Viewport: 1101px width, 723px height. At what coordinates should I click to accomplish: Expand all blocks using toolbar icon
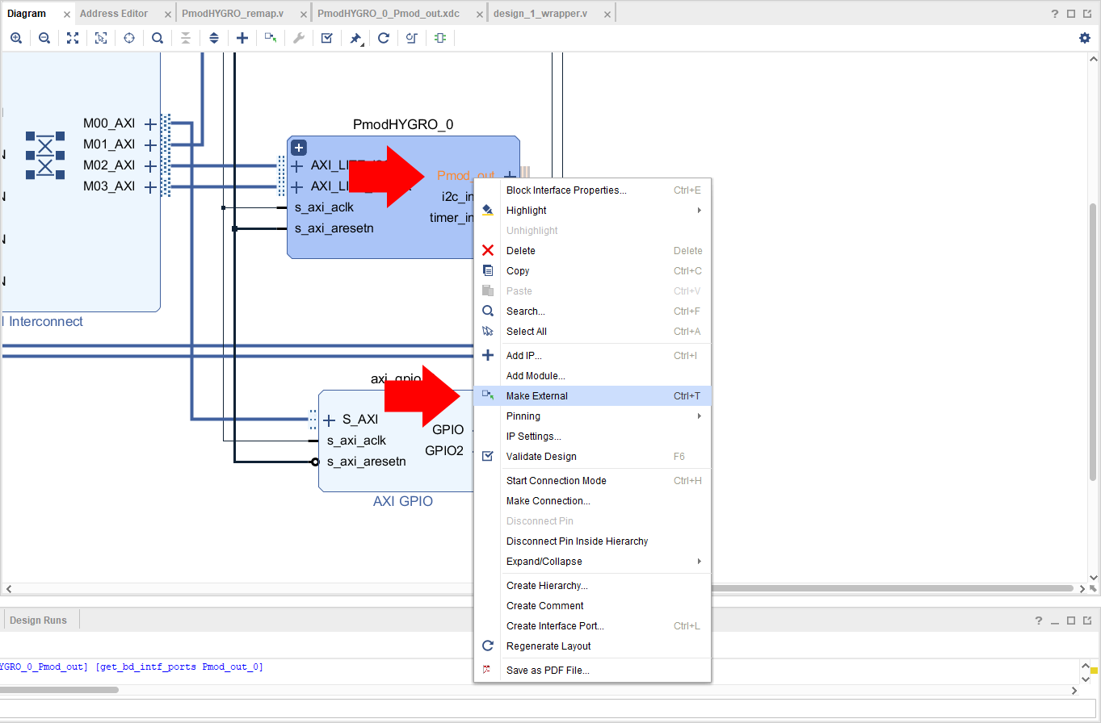(214, 38)
